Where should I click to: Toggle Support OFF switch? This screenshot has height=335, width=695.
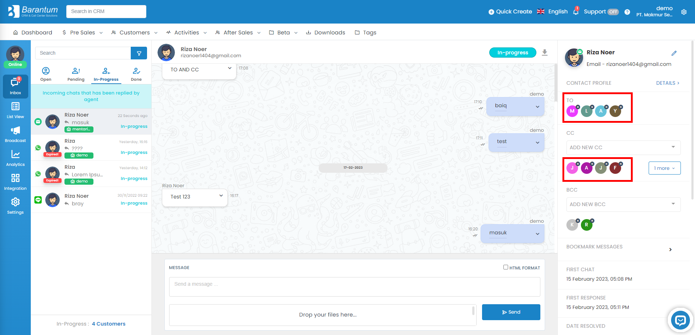click(613, 12)
